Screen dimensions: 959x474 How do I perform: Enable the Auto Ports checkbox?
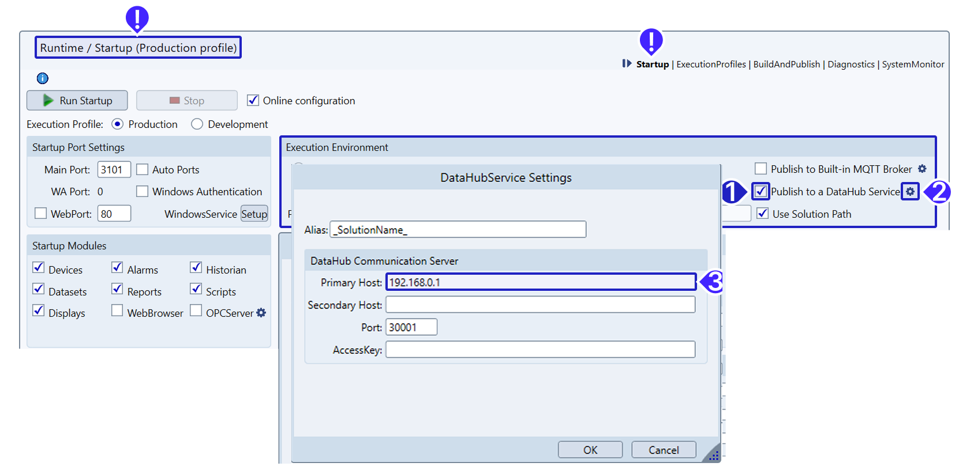(x=143, y=170)
